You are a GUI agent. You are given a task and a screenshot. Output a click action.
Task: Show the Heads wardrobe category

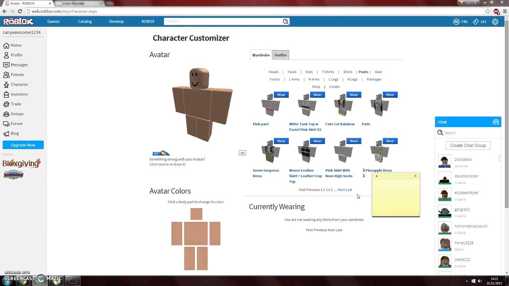(274, 72)
